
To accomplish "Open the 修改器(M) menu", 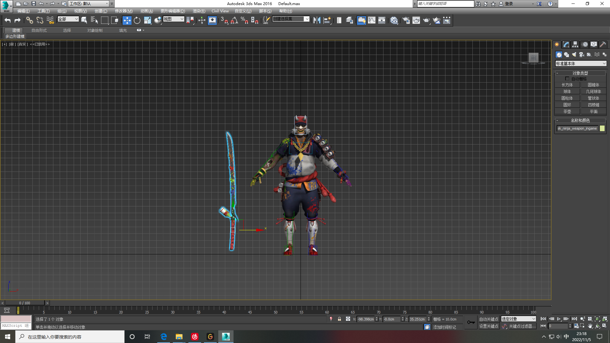I will pyautogui.click(x=124, y=11).
